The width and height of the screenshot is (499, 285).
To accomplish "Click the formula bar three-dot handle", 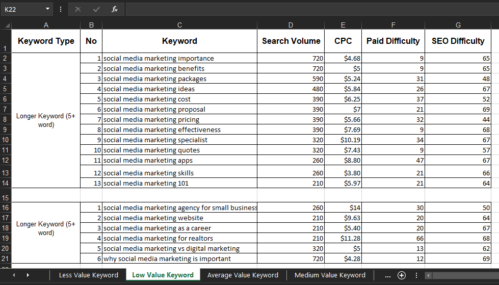I will point(61,9).
